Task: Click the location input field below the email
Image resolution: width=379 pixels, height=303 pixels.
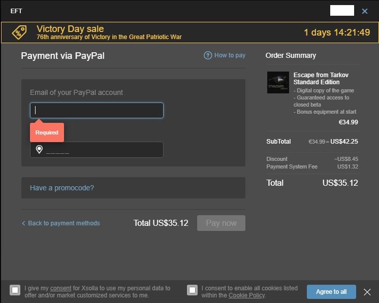Action: tap(97, 150)
